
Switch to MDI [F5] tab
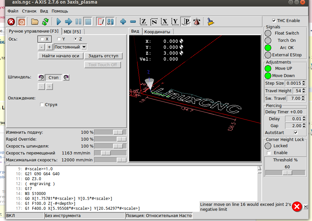click(x=72, y=32)
